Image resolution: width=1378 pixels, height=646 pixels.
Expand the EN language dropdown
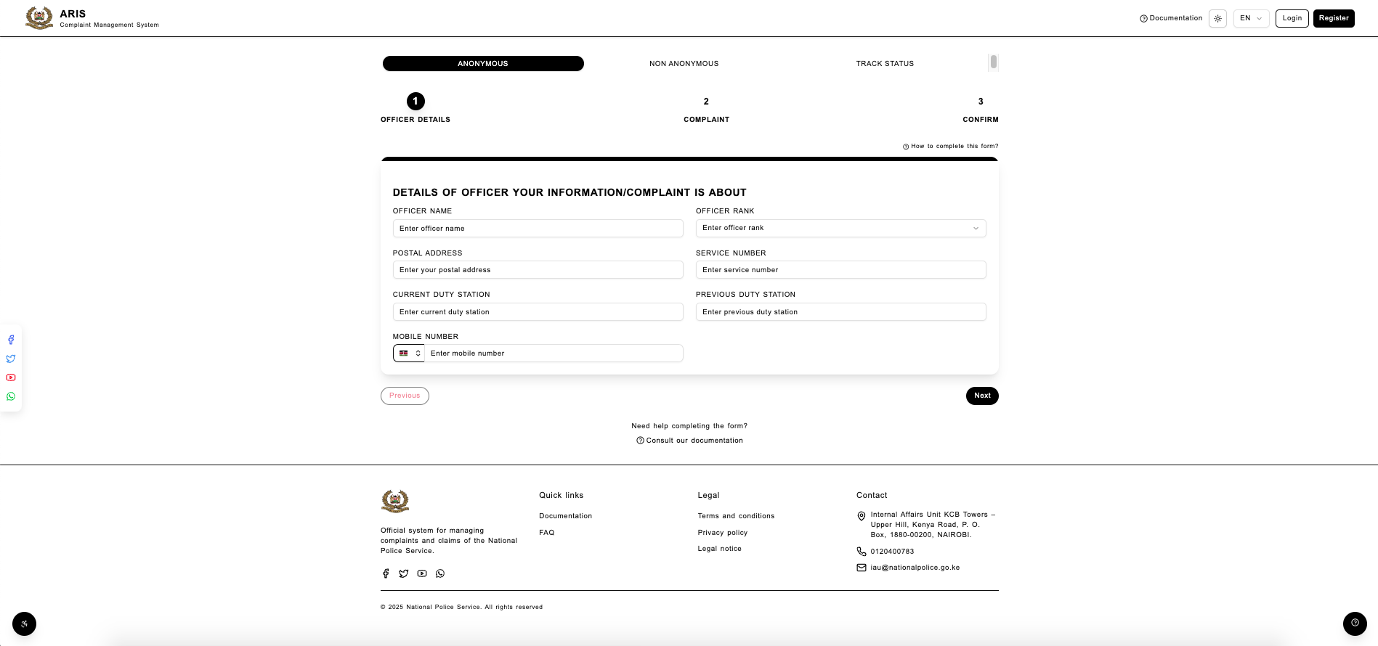click(1251, 18)
